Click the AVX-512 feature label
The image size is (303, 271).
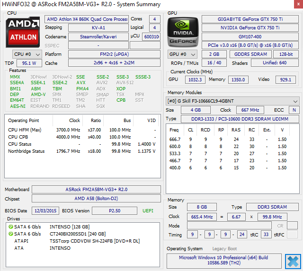pos(125,83)
